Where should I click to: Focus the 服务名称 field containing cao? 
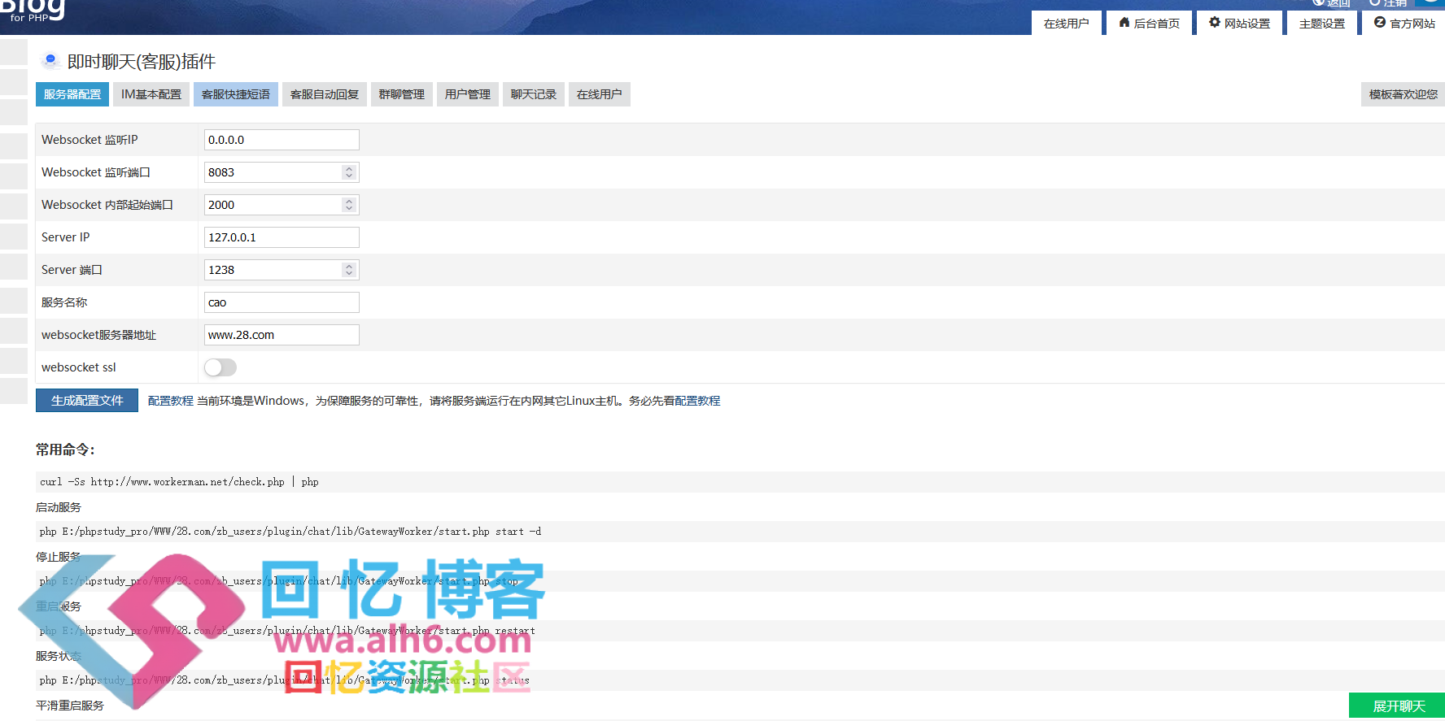click(x=282, y=302)
